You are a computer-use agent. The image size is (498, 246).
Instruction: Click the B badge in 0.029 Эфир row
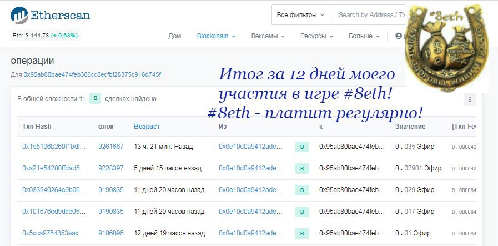pos(302,190)
